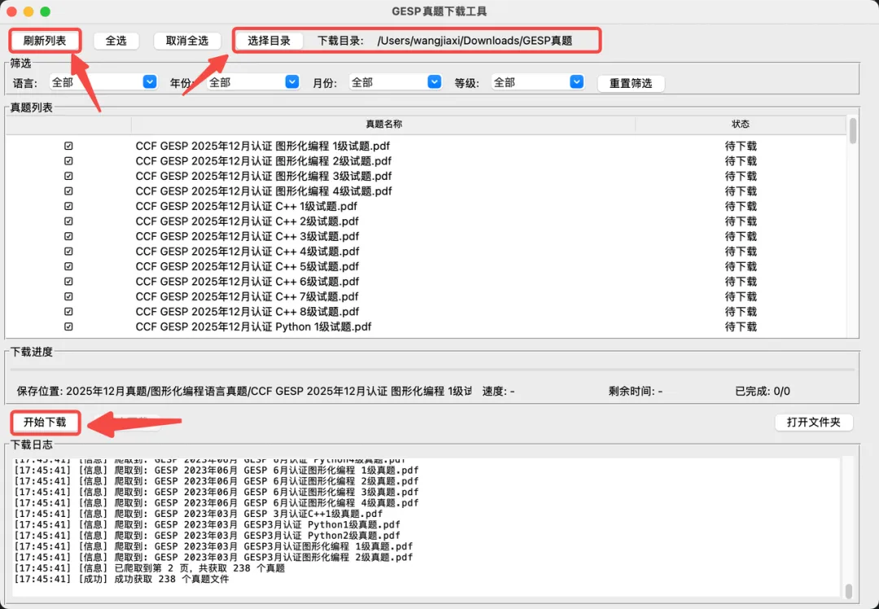Toggle checkbox for C++ 8级试题.pdf
Screen dimensions: 879x609
pyautogui.click(x=68, y=312)
